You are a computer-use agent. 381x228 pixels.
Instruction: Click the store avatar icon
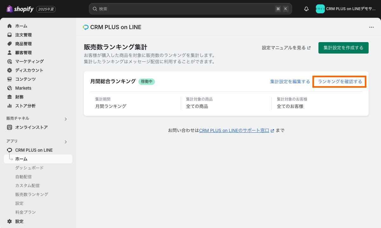pyautogui.click(x=320, y=9)
